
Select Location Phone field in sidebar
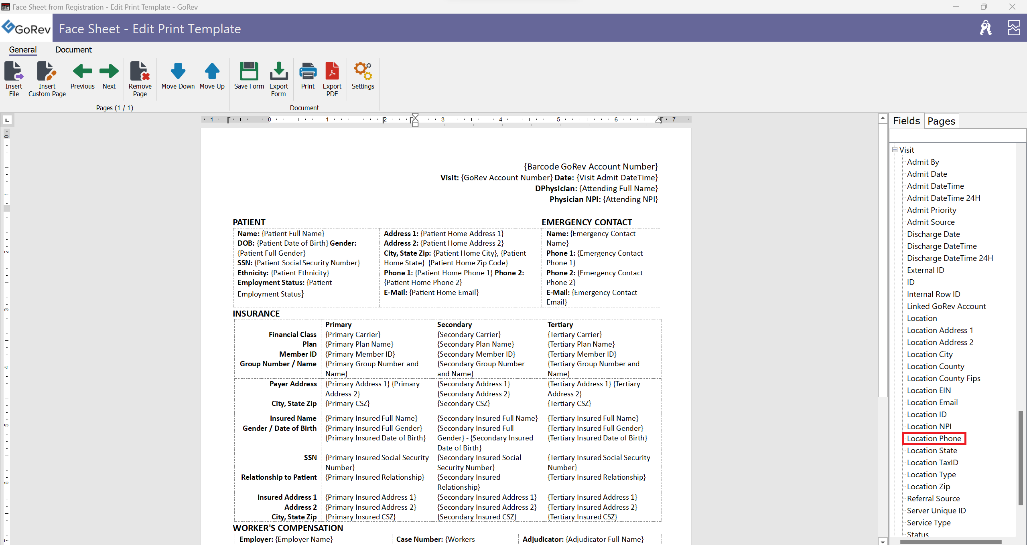934,438
